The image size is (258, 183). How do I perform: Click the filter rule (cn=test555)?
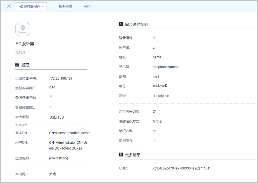[58, 158]
